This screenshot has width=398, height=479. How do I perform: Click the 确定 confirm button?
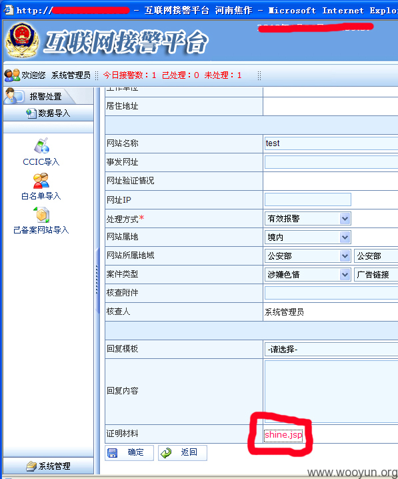(129, 453)
